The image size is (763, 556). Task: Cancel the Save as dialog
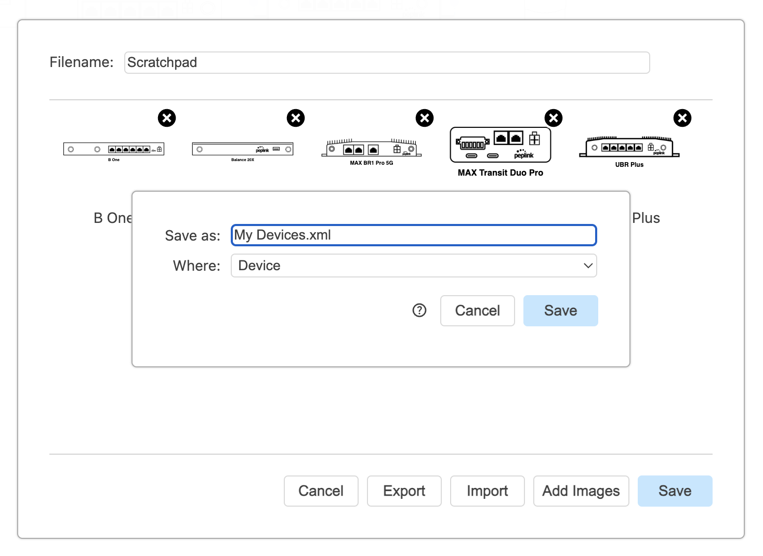tap(478, 311)
